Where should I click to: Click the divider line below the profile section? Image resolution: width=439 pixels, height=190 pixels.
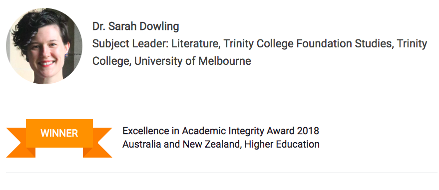tap(222, 104)
